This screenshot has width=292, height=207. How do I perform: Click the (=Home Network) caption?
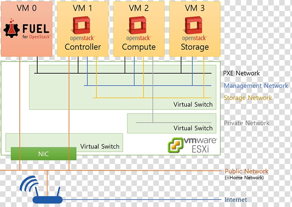point(244,177)
